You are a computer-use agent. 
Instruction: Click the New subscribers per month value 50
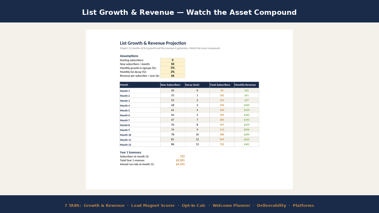pyautogui.click(x=173, y=64)
